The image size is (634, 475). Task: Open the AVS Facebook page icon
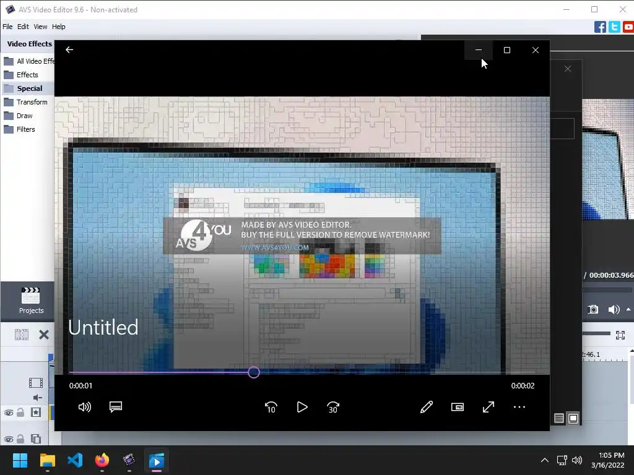pos(600,27)
